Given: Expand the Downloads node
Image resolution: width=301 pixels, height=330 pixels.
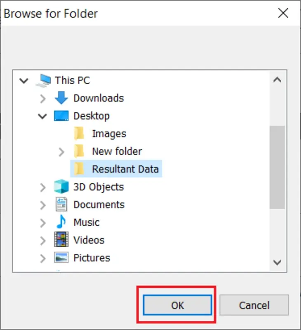Looking at the screenshot, I should [42, 98].
